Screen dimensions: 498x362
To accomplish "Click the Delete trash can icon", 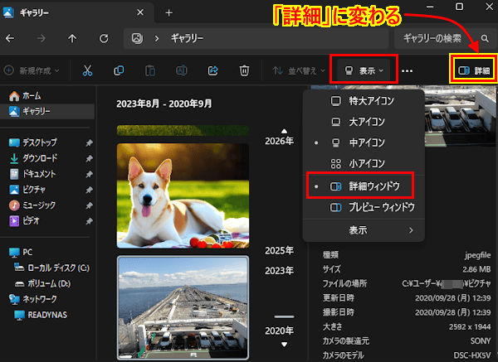I will (244, 70).
